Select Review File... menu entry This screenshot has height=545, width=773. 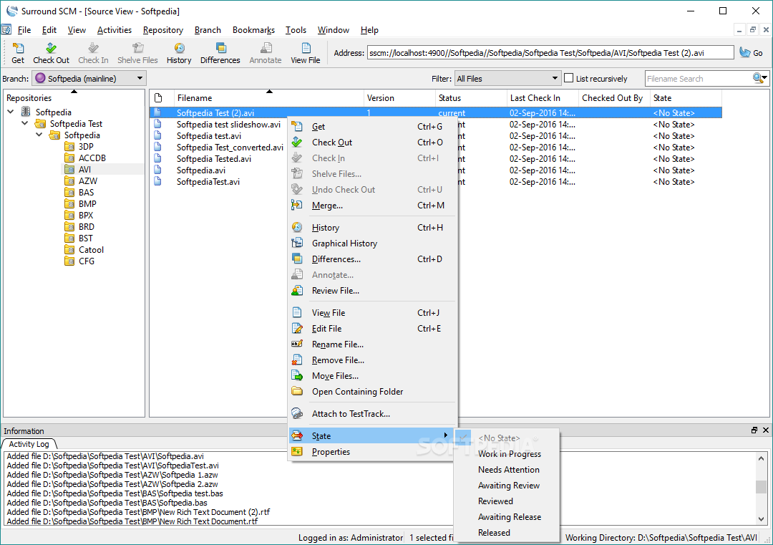(x=371, y=291)
